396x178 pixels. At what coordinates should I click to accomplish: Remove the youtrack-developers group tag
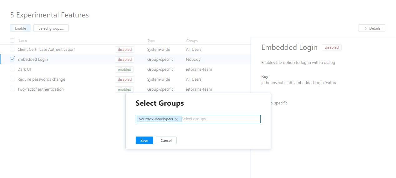(x=176, y=119)
